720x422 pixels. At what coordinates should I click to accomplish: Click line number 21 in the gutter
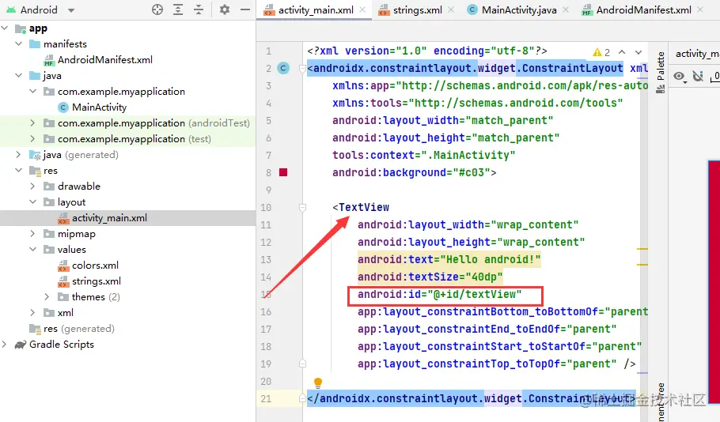tap(267, 399)
